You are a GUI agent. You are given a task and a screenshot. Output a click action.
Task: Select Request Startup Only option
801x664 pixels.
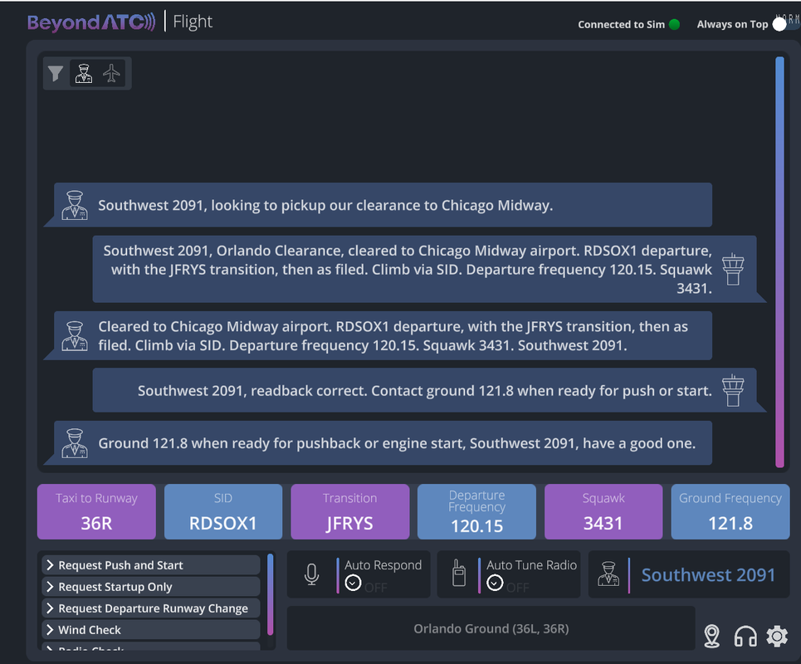pos(151,586)
